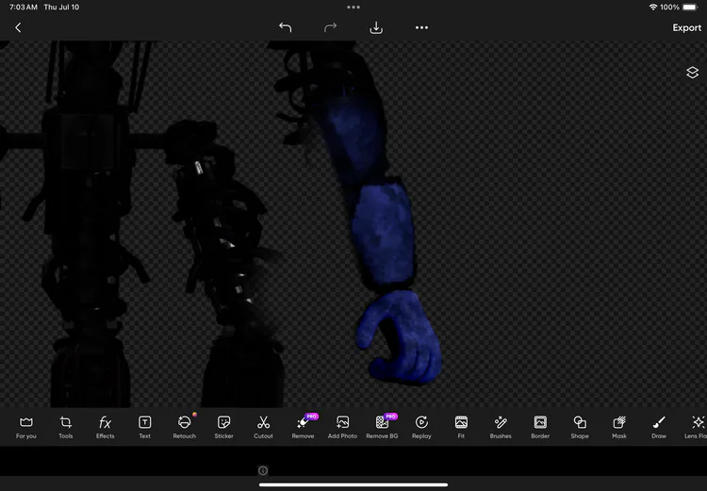Open the layers panel icon
The width and height of the screenshot is (707, 491).
point(693,73)
